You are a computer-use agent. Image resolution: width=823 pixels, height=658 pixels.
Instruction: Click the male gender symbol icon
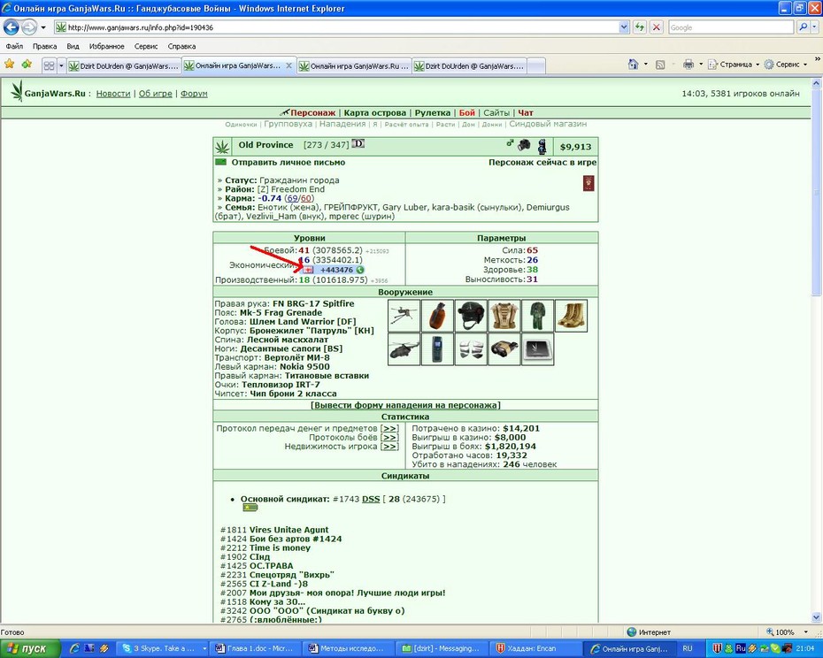pos(510,142)
